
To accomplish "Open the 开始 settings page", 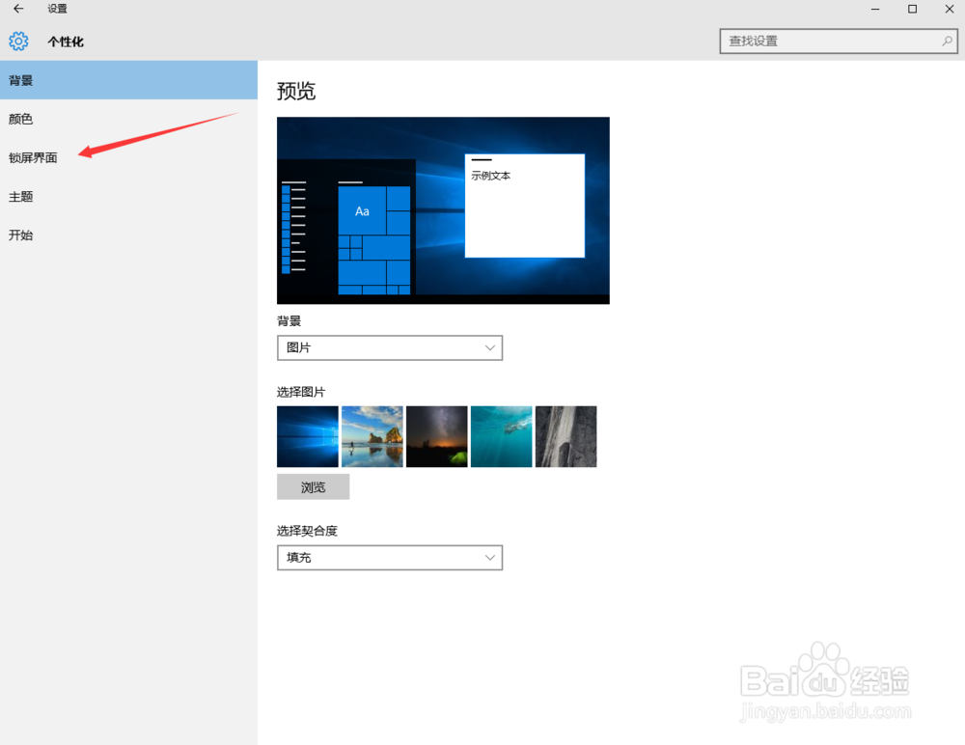I will [x=128, y=235].
